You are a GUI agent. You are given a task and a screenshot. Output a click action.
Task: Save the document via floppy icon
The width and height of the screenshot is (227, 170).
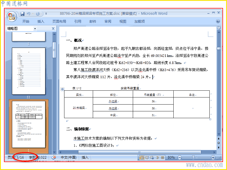pyautogui.click(x=22, y=14)
